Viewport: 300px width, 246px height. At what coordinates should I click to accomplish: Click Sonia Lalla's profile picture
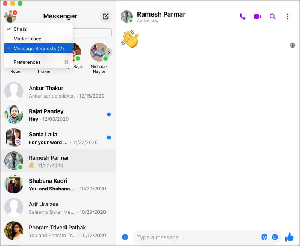click(x=14, y=138)
